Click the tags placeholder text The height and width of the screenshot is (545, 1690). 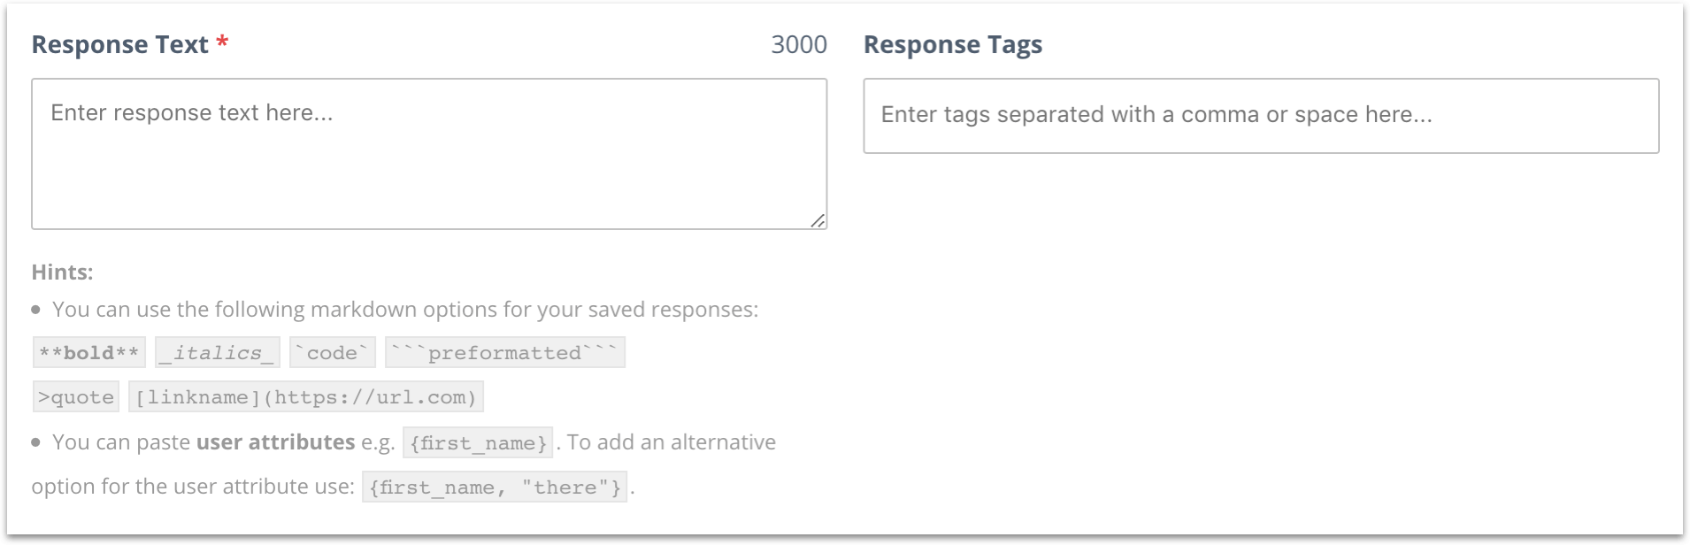[1156, 114]
